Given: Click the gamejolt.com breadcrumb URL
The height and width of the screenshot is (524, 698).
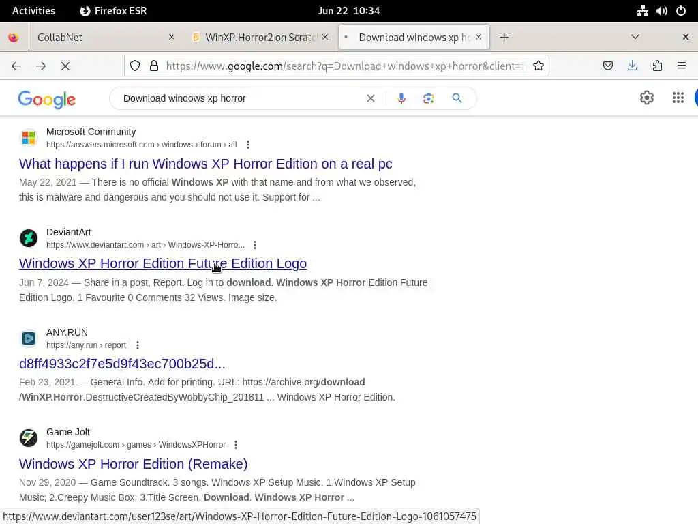Looking at the screenshot, I should click(x=136, y=445).
